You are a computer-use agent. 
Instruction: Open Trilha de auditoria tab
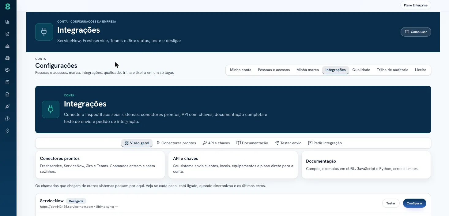(392, 70)
